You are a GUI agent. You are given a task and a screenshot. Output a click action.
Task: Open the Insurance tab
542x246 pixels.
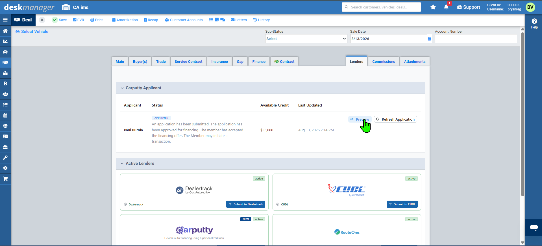tap(219, 62)
